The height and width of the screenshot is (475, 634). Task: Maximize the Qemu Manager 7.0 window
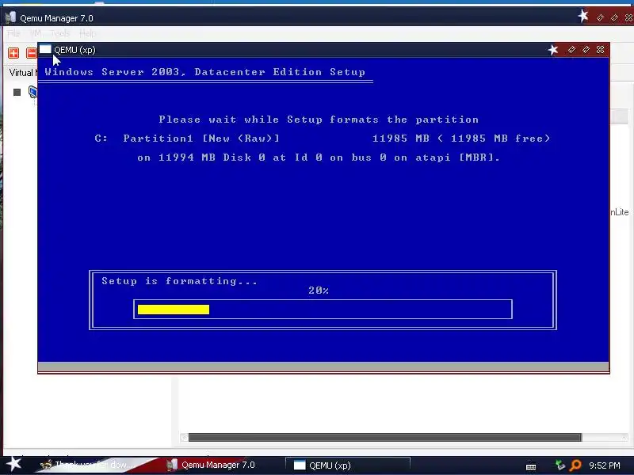click(x=615, y=17)
